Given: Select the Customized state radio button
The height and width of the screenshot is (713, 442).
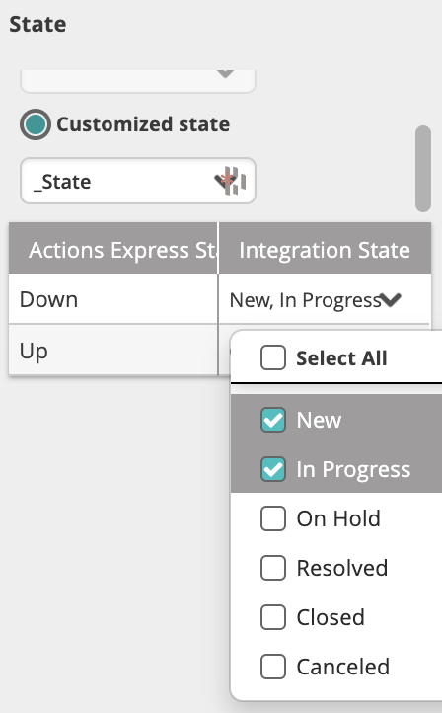Looking at the screenshot, I should pos(35,124).
